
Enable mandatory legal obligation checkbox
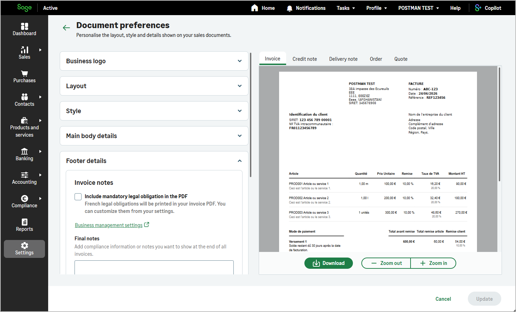point(78,197)
